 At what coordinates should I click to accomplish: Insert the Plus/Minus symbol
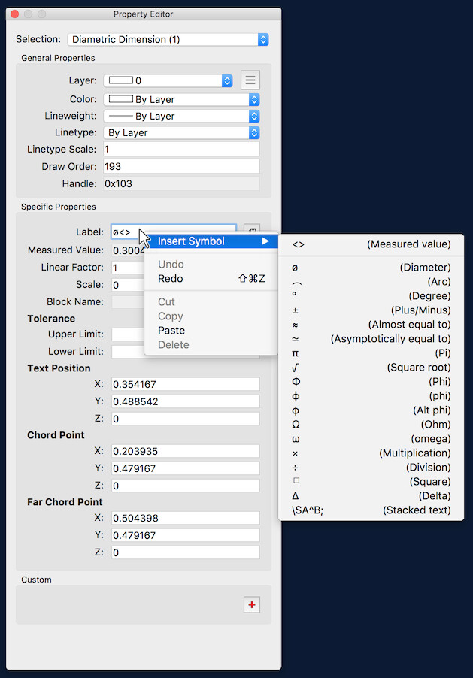[x=371, y=310]
